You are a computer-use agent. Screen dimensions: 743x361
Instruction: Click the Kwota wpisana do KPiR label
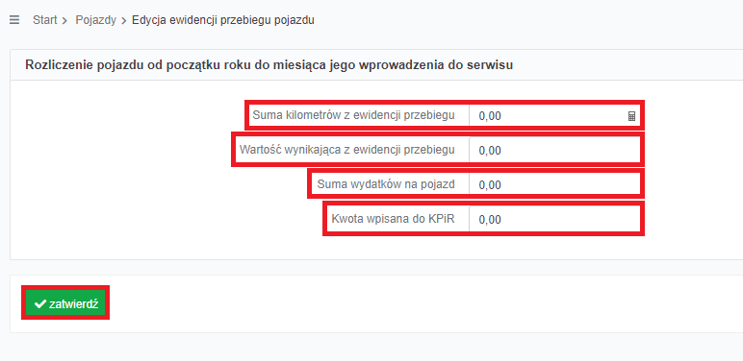coord(394,219)
